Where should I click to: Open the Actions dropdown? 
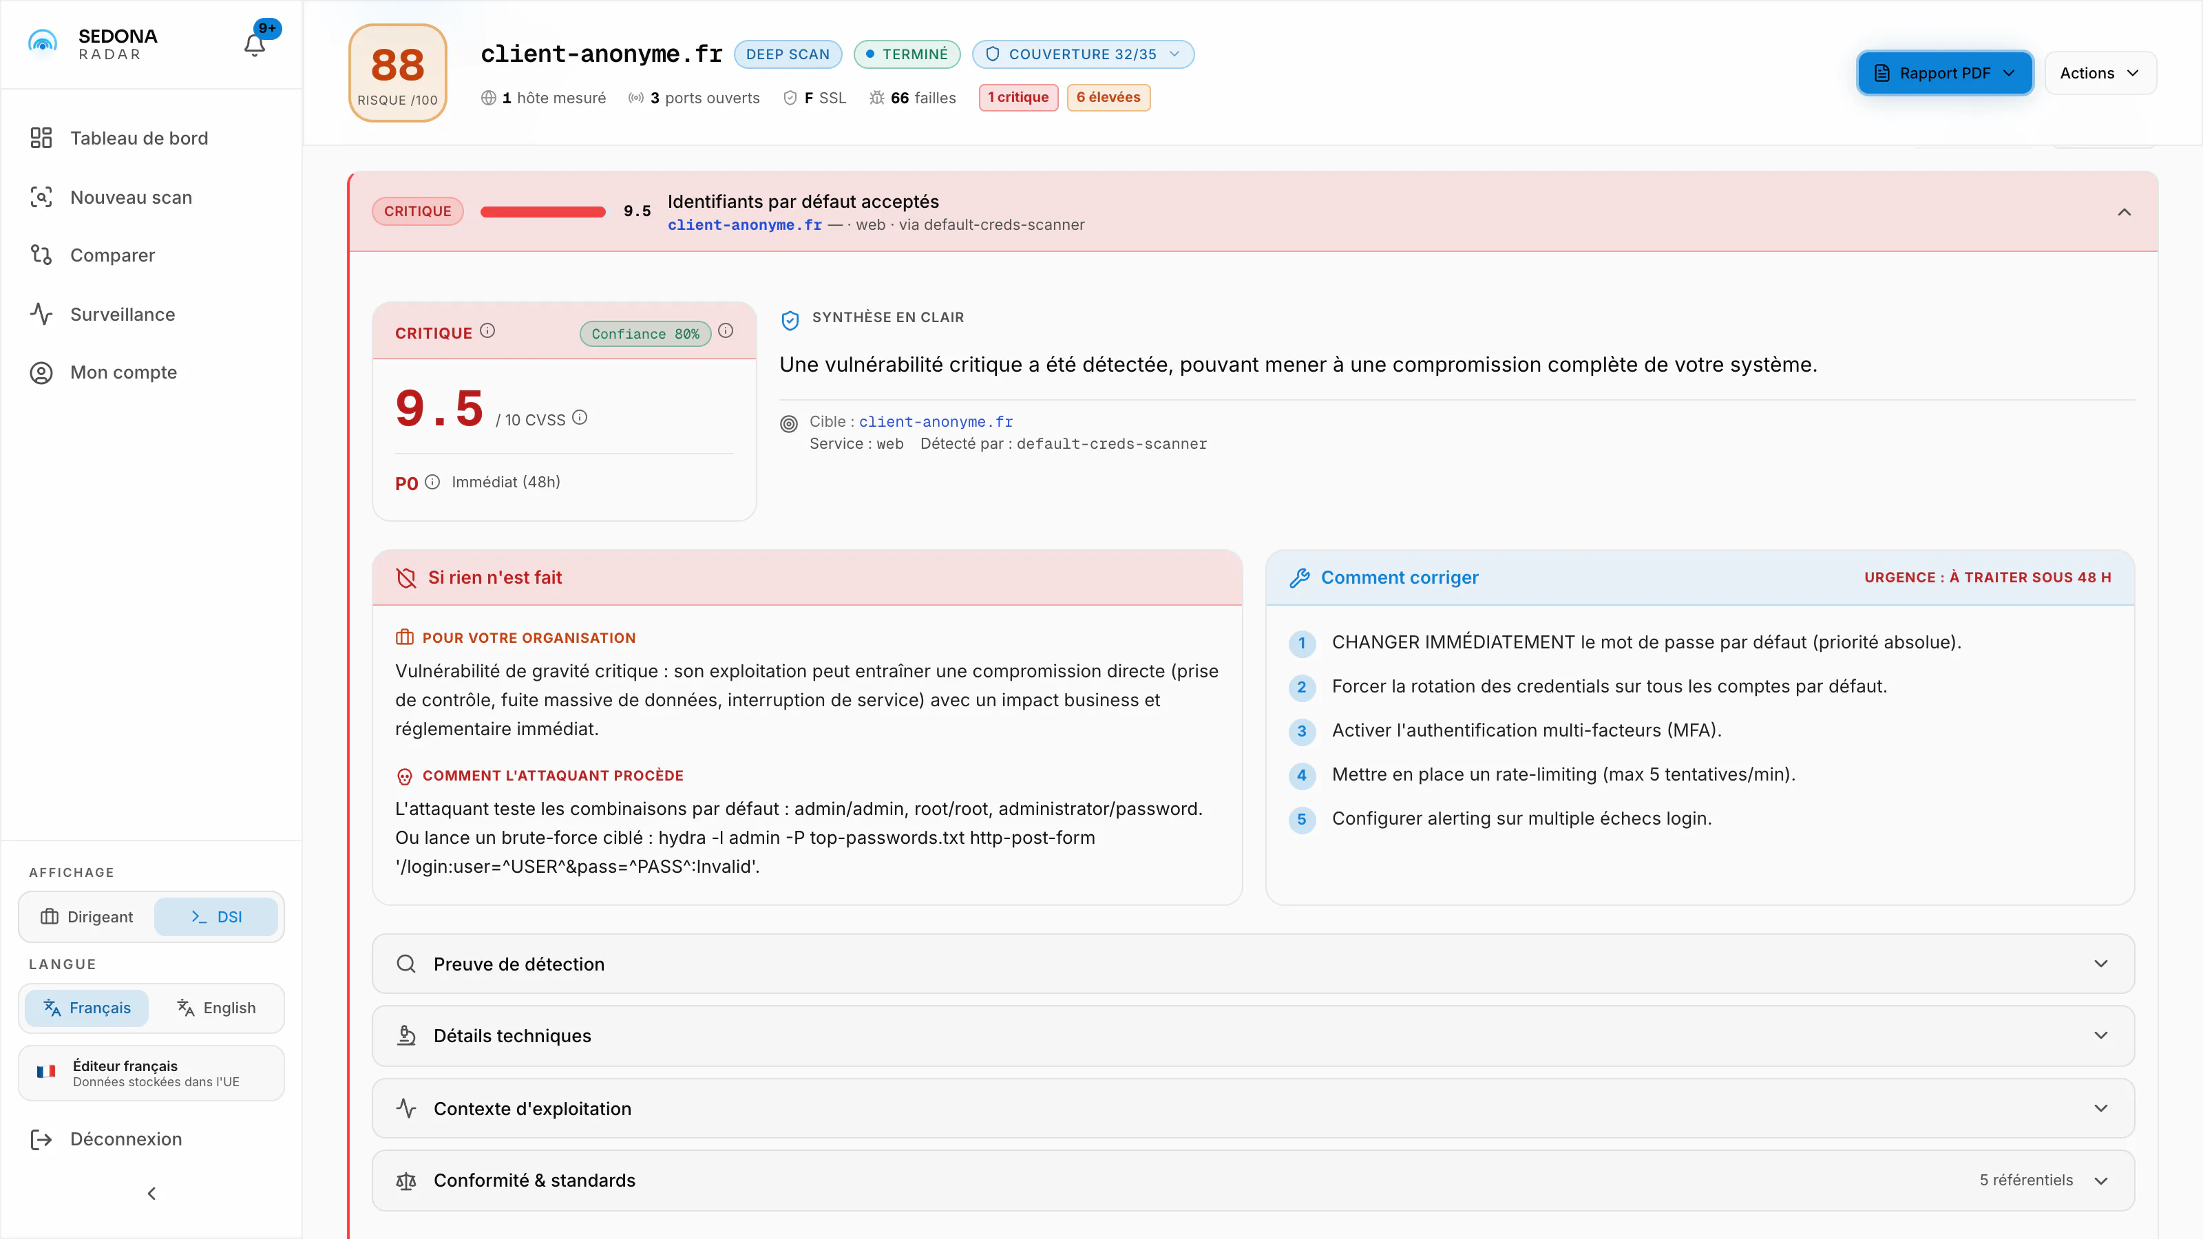click(x=2100, y=73)
